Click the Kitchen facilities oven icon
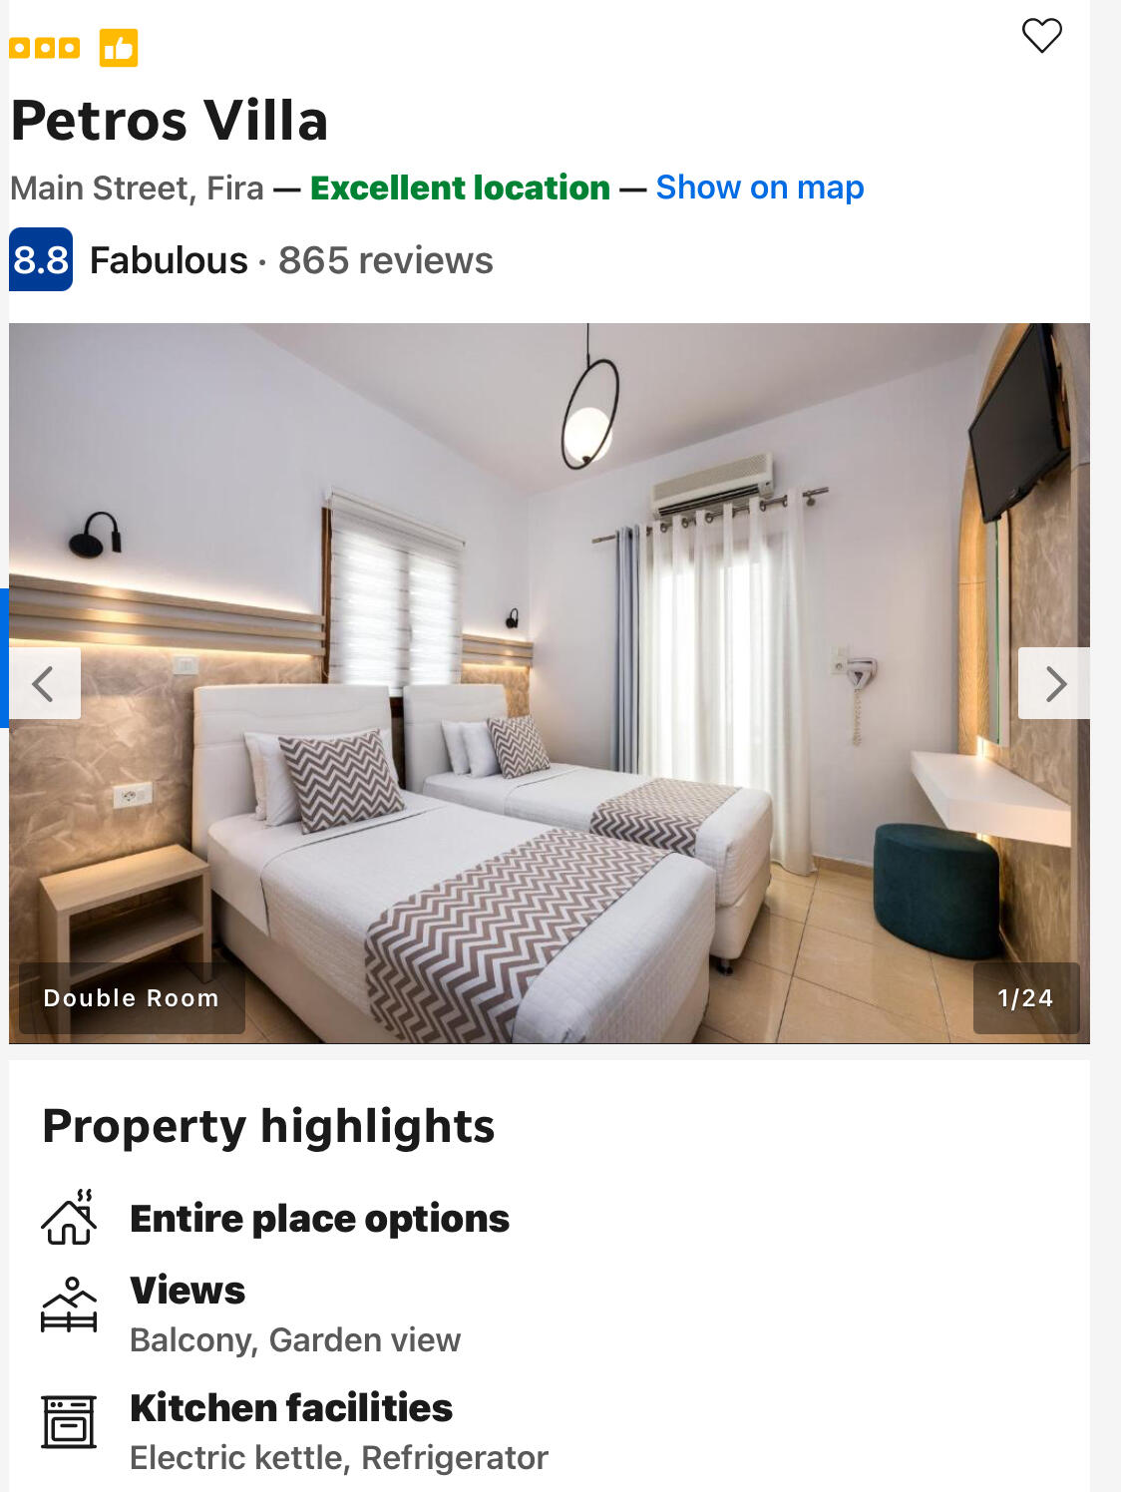The width and height of the screenshot is (1121, 1492). pos(69,1421)
